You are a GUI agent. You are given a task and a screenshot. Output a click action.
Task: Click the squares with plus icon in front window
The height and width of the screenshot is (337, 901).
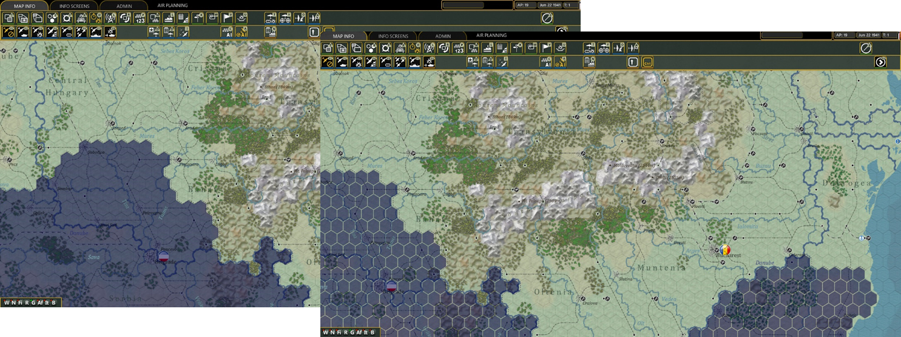tap(342, 48)
